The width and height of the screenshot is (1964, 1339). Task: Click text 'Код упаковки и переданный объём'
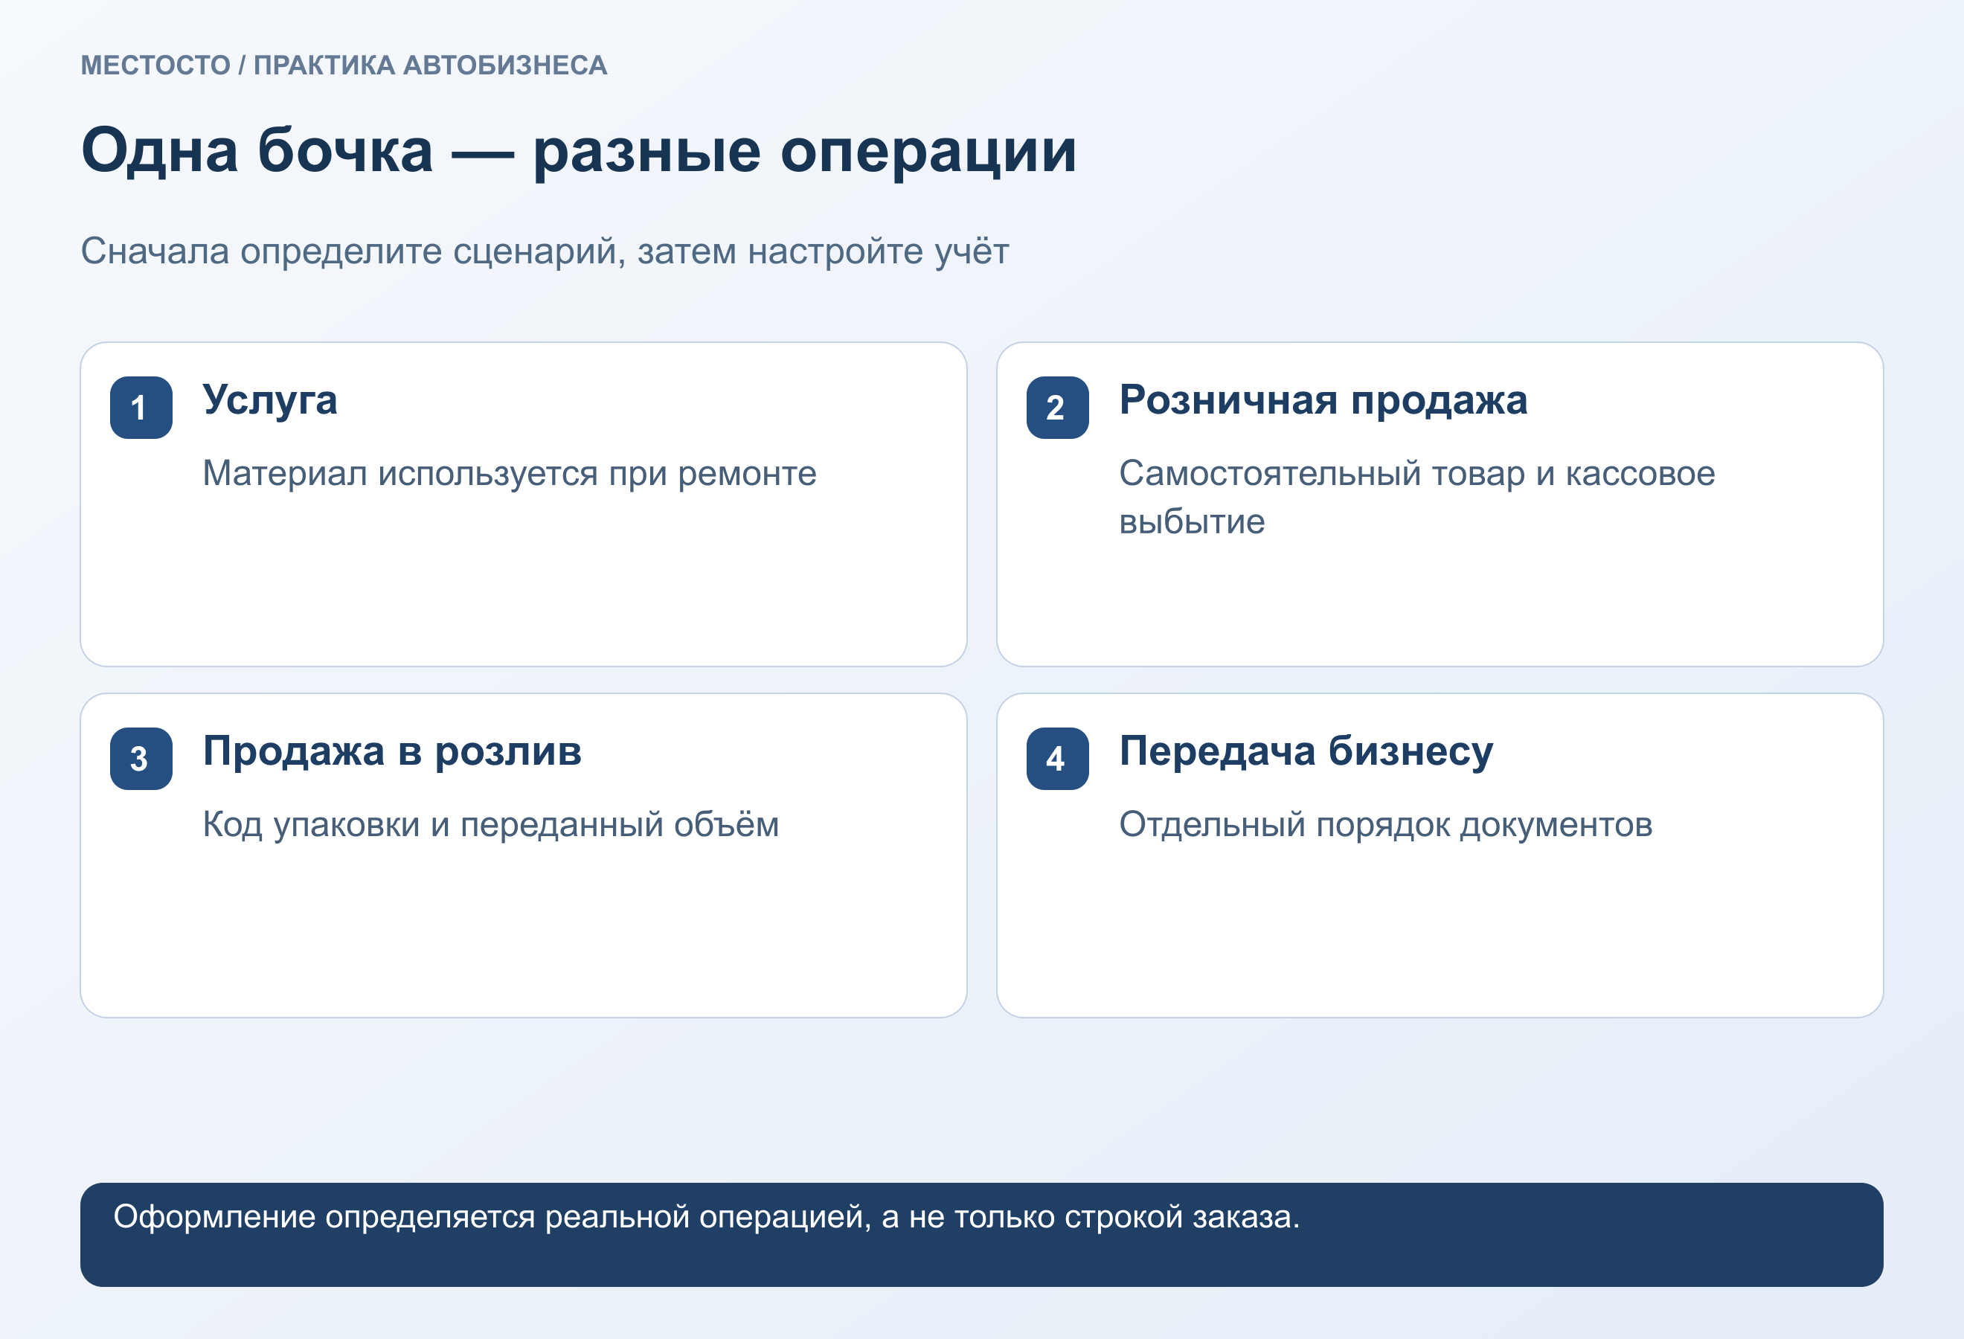pos(491,824)
